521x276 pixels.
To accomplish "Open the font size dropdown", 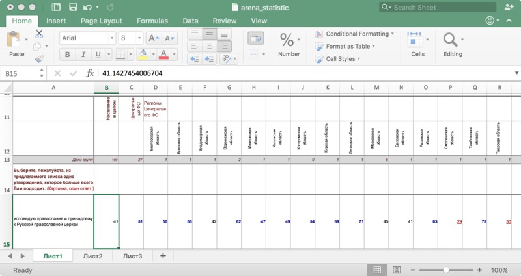I will click(139, 38).
